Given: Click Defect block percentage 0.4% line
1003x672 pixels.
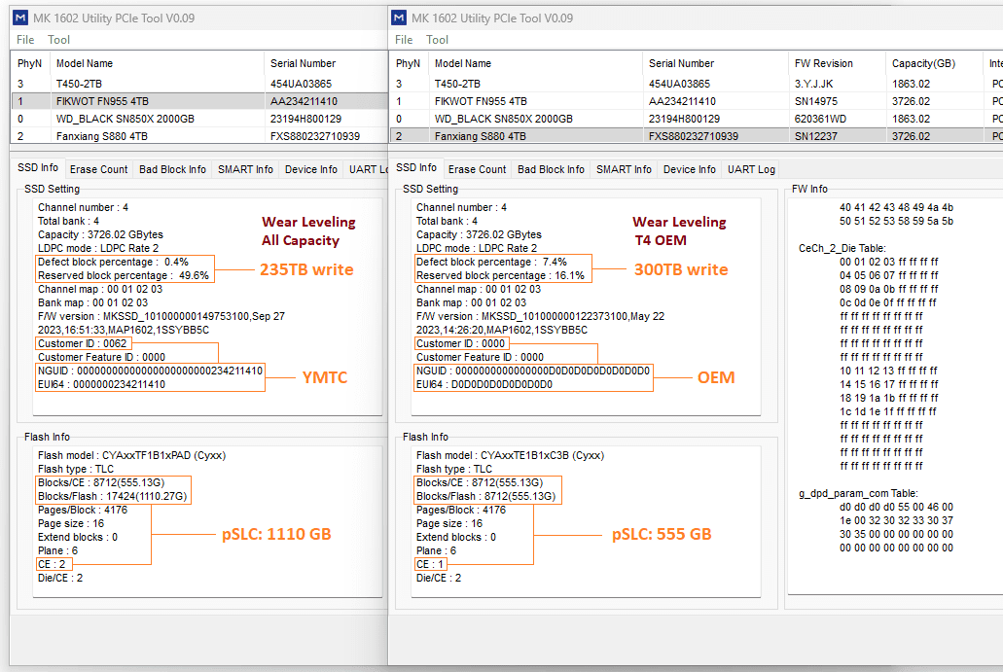Looking at the screenshot, I should [113, 263].
